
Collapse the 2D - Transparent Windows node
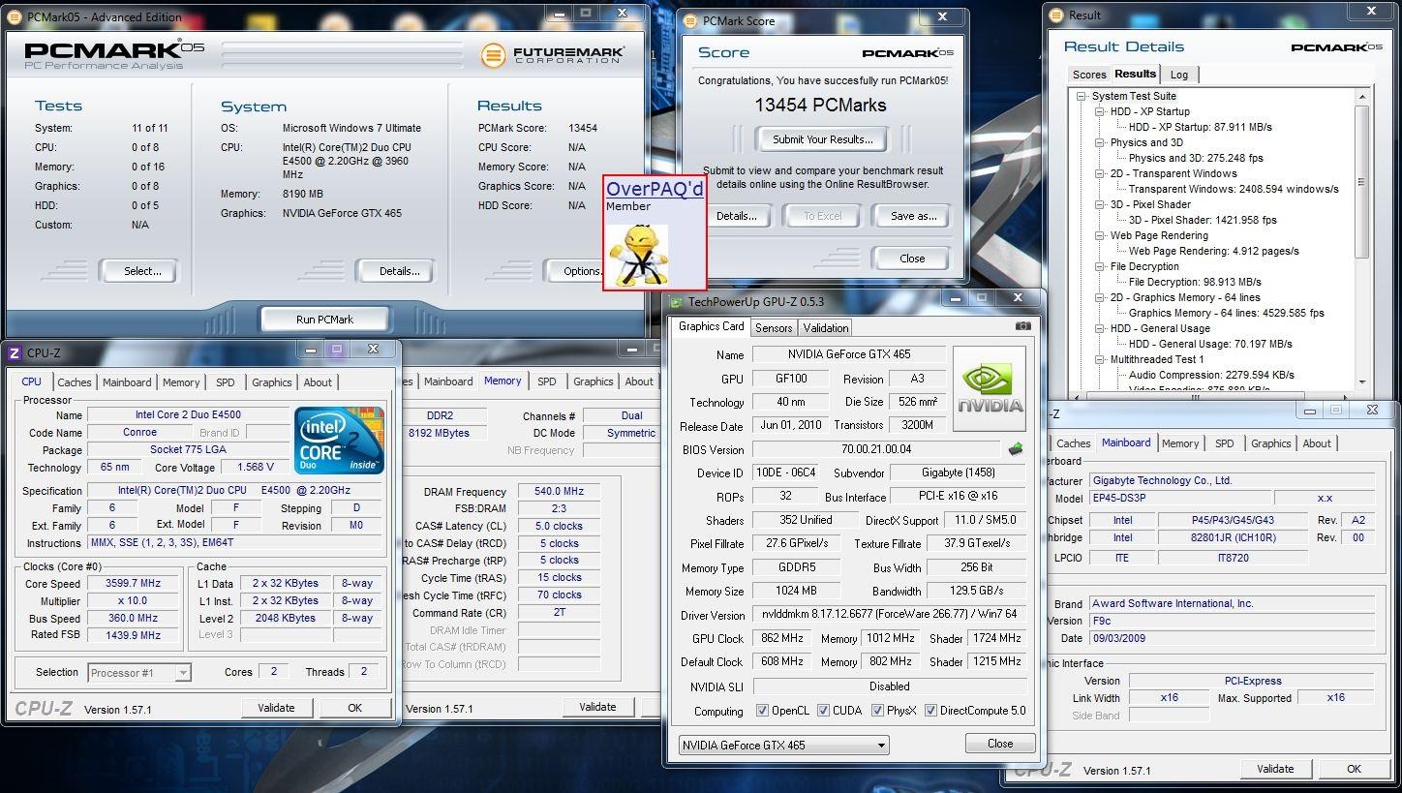coord(1100,174)
